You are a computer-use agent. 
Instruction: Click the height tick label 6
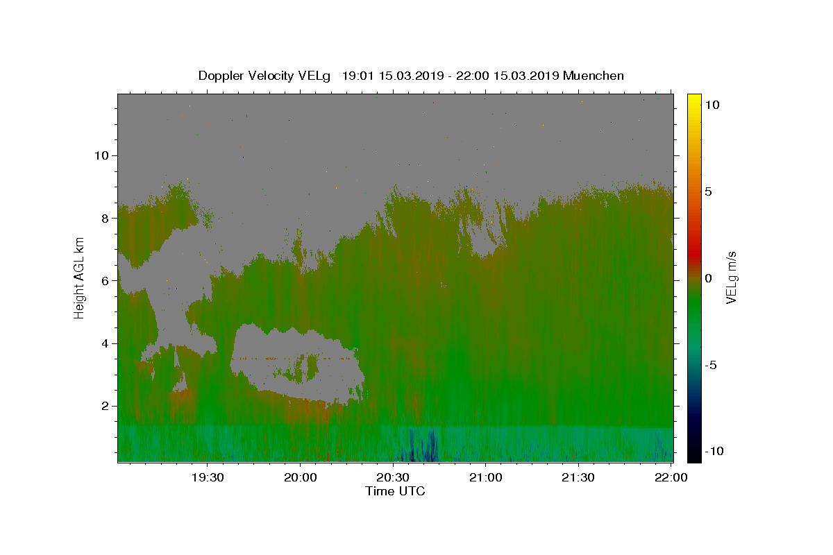pos(103,281)
